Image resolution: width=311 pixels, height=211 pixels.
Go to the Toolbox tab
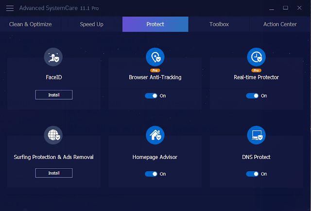point(219,24)
